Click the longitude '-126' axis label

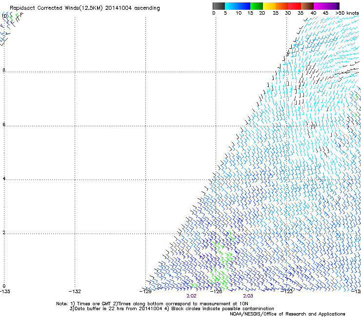pos(216,292)
